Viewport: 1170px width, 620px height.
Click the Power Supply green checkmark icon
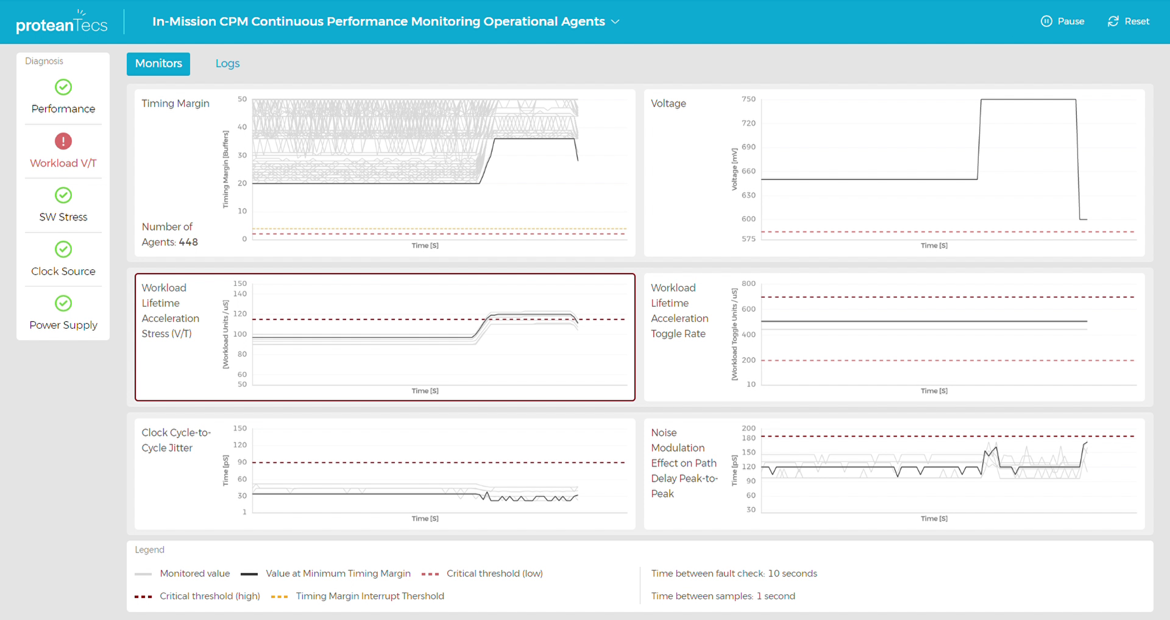[63, 303]
